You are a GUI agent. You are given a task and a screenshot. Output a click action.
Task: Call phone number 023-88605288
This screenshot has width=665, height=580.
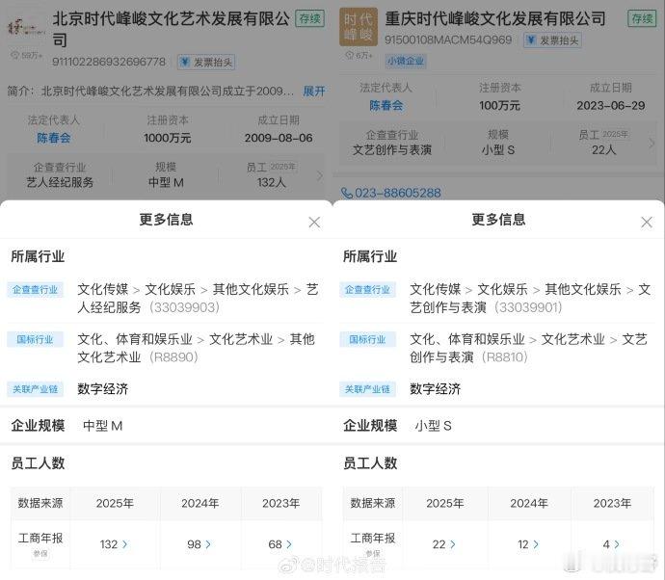coord(398,193)
